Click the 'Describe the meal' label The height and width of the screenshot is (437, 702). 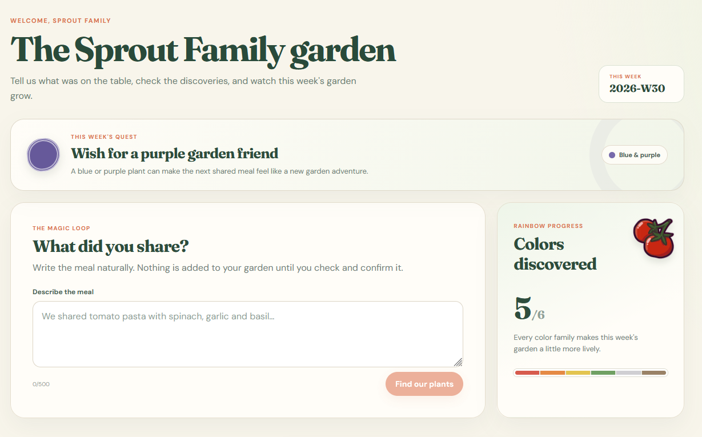pyautogui.click(x=63, y=292)
